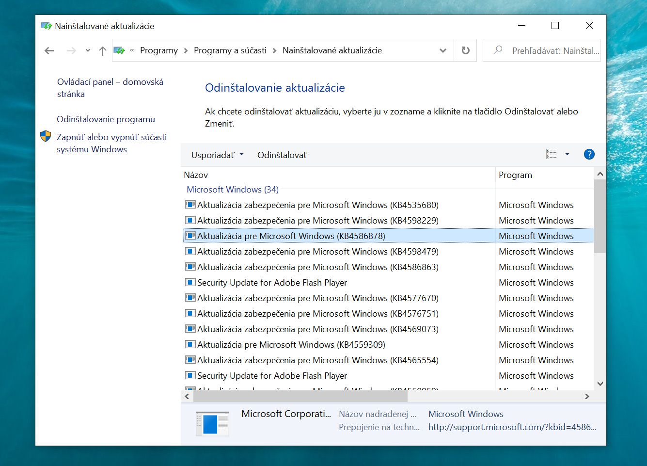Screen dimensions: 647x466
Task: Click the Forward navigation arrow
Action: 71,50
